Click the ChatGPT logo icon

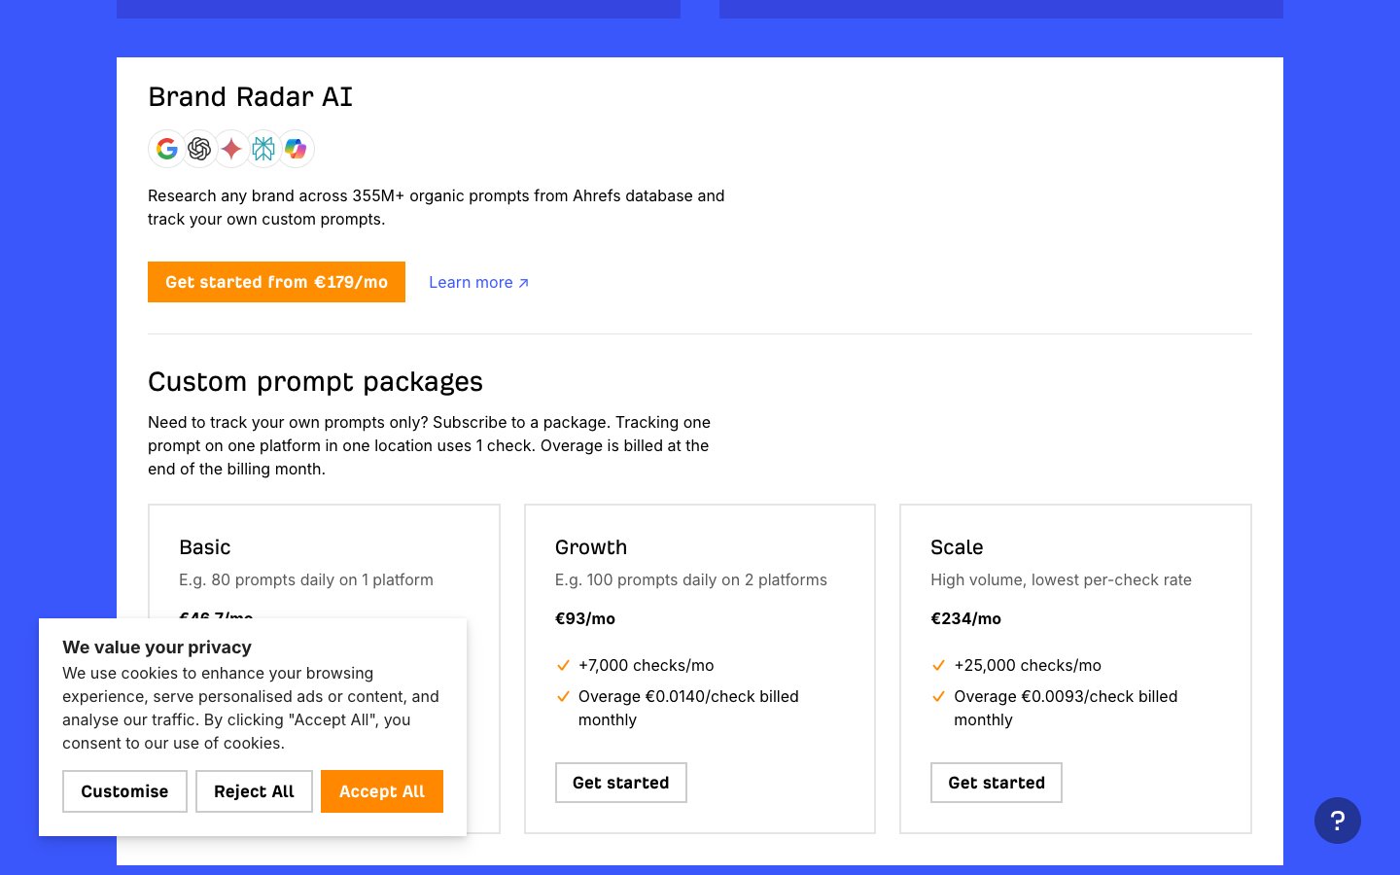tap(199, 149)
